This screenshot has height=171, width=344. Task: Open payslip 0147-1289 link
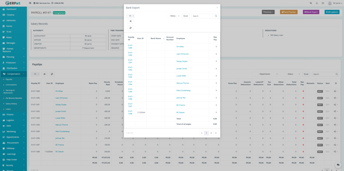coord(130,46)
